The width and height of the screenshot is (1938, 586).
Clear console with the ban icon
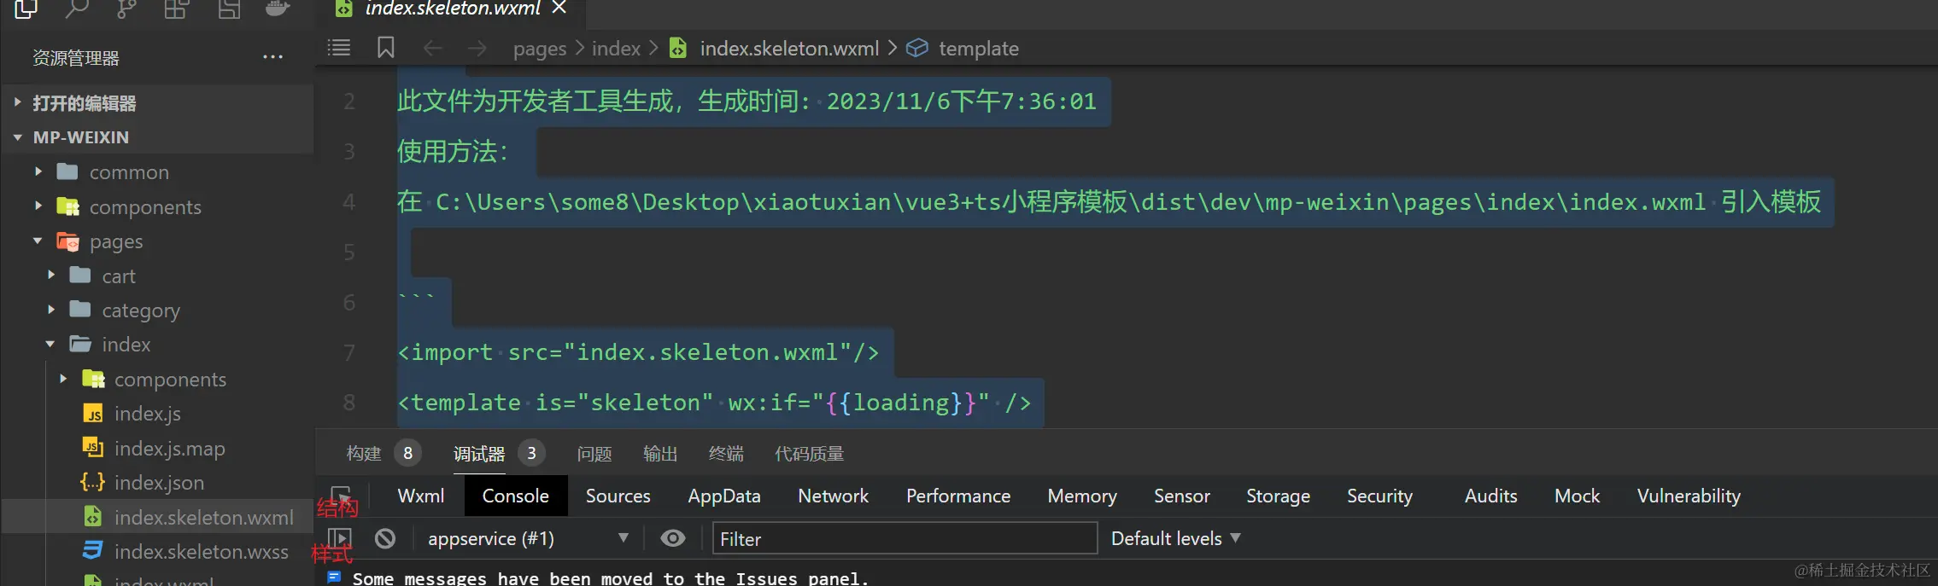click(x=385, y=538)
